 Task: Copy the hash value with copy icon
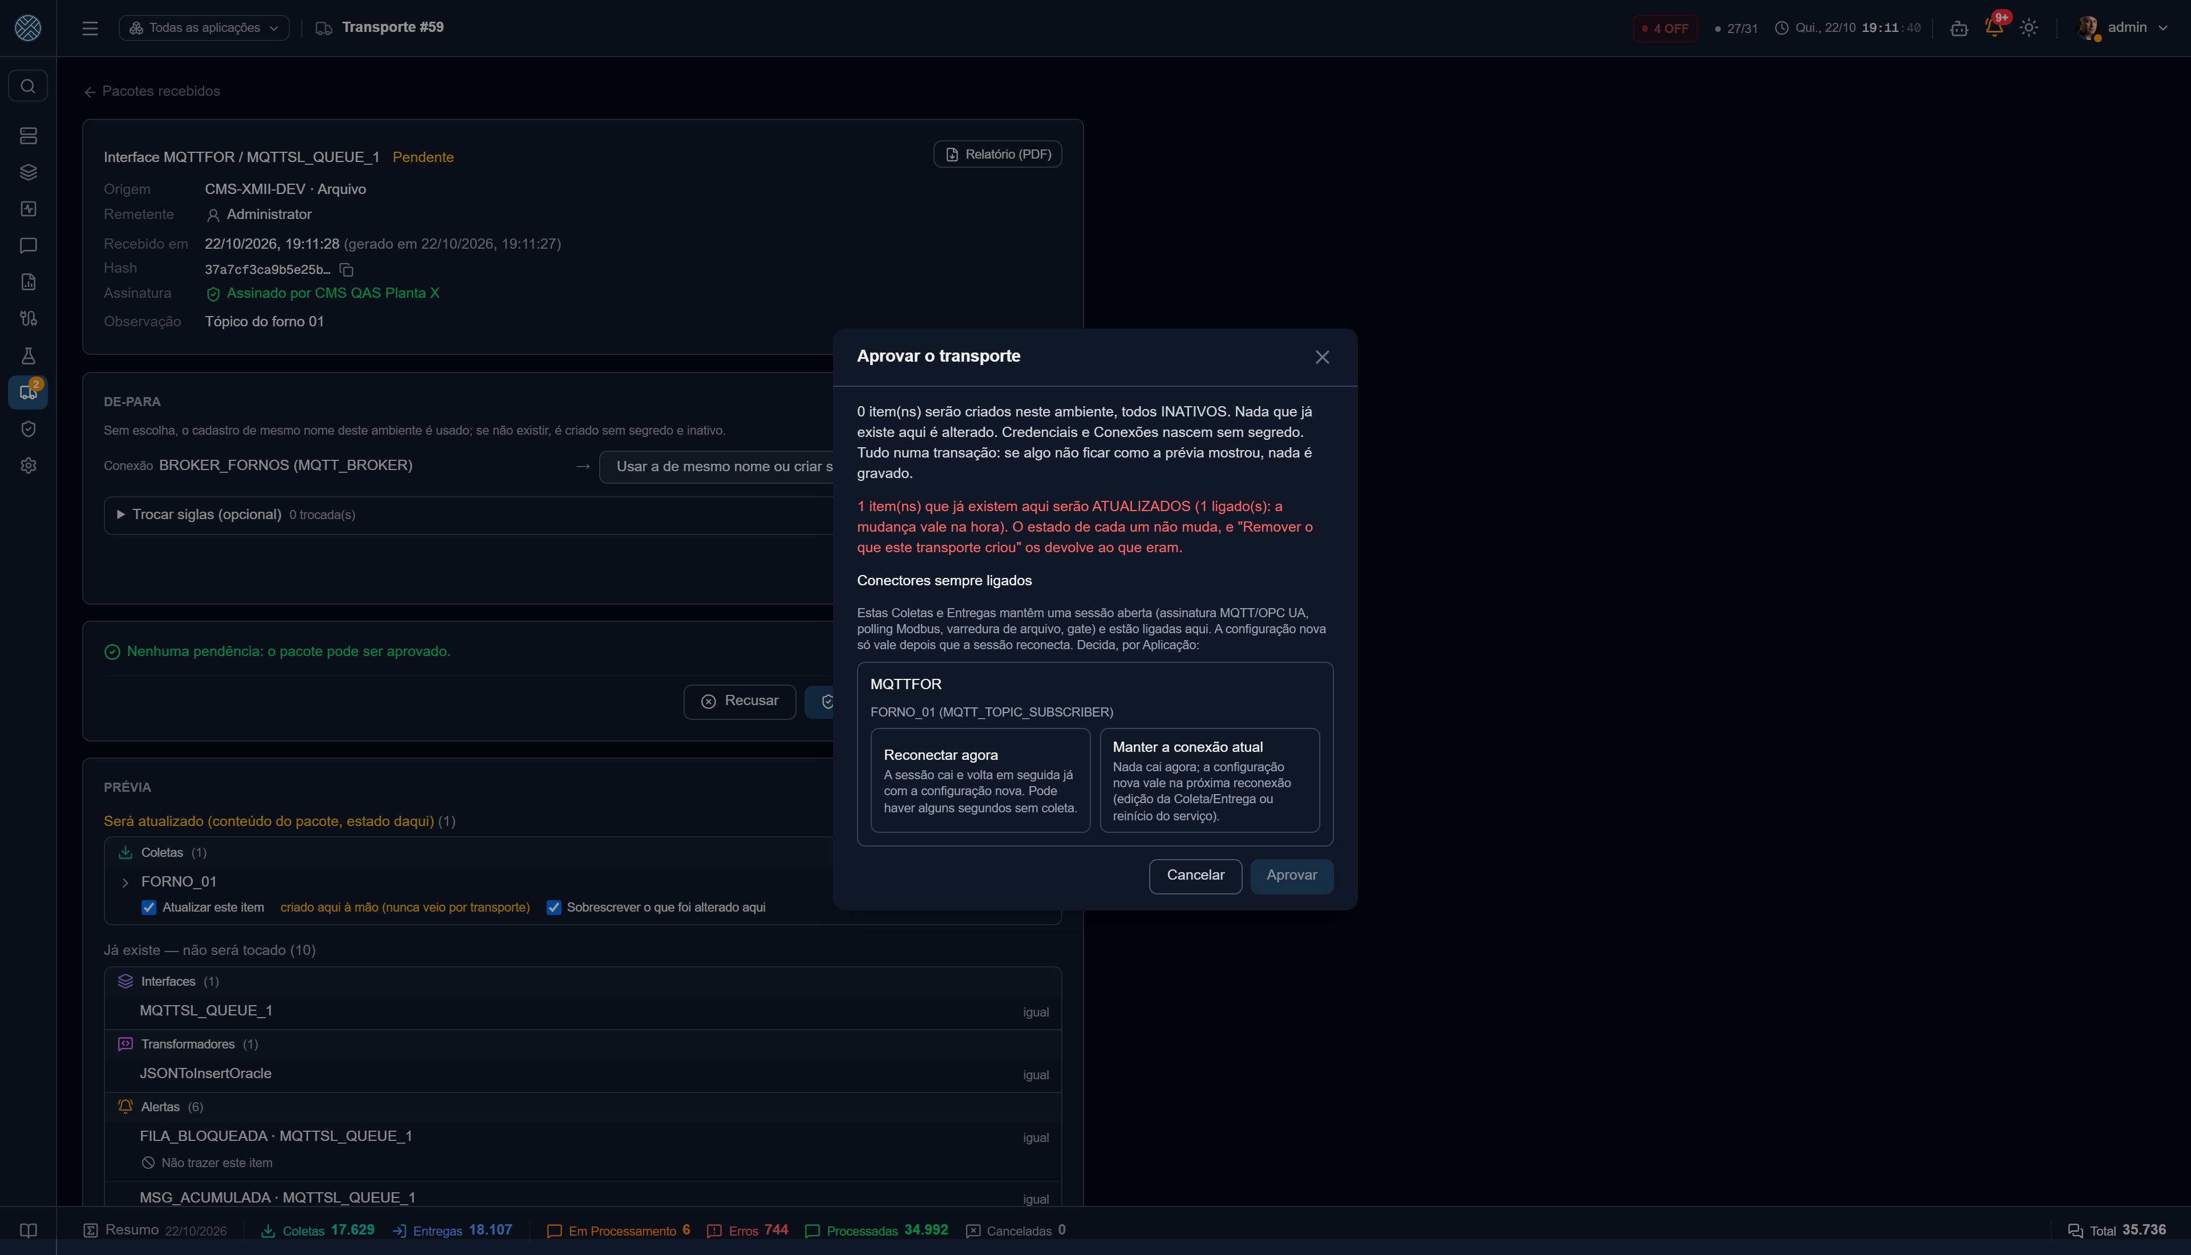[x=346, y=270]
